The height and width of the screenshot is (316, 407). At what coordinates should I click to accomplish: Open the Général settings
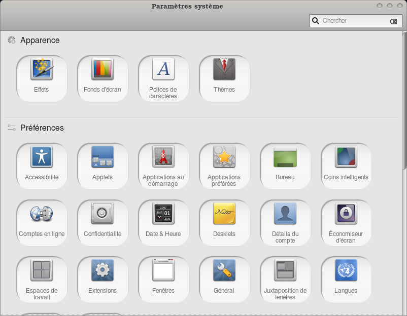pos(224,280)
